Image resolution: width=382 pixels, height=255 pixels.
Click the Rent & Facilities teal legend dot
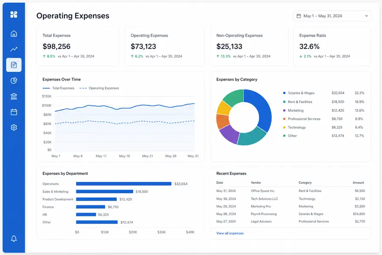[284, 102]
